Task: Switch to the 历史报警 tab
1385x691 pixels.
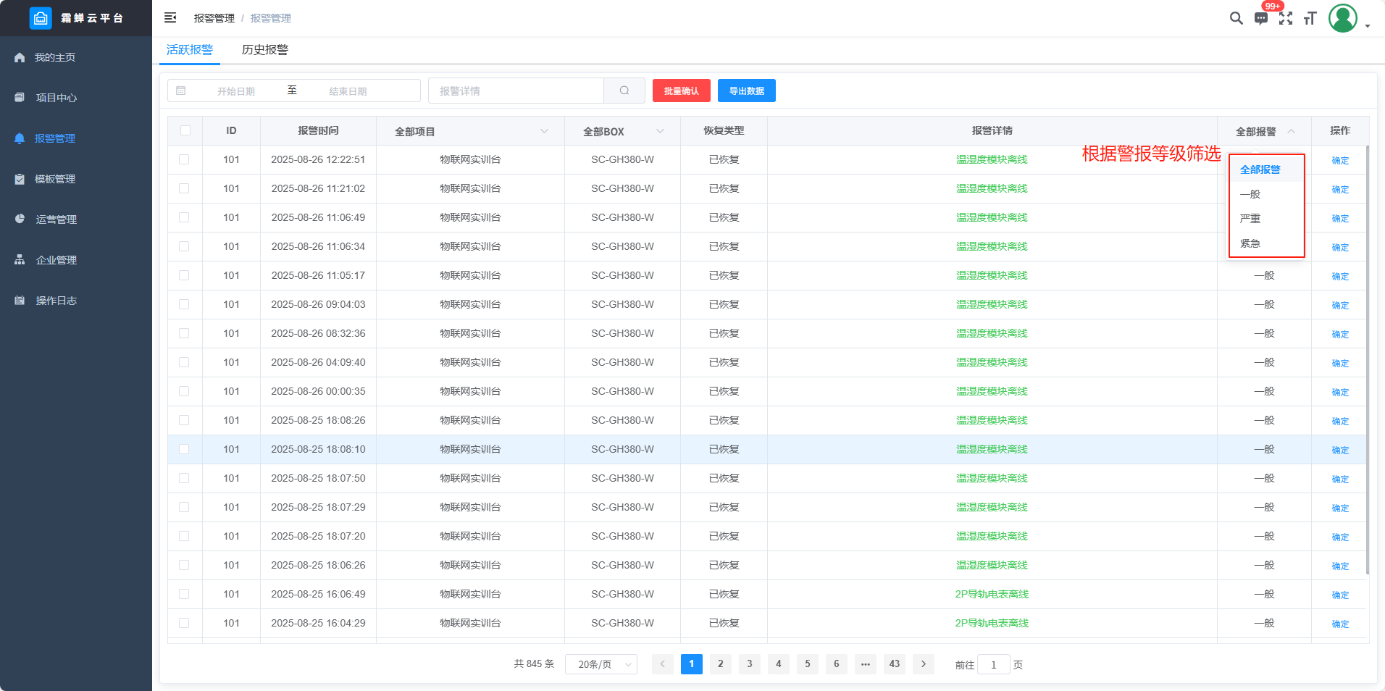Action: [x=265, y=50]
